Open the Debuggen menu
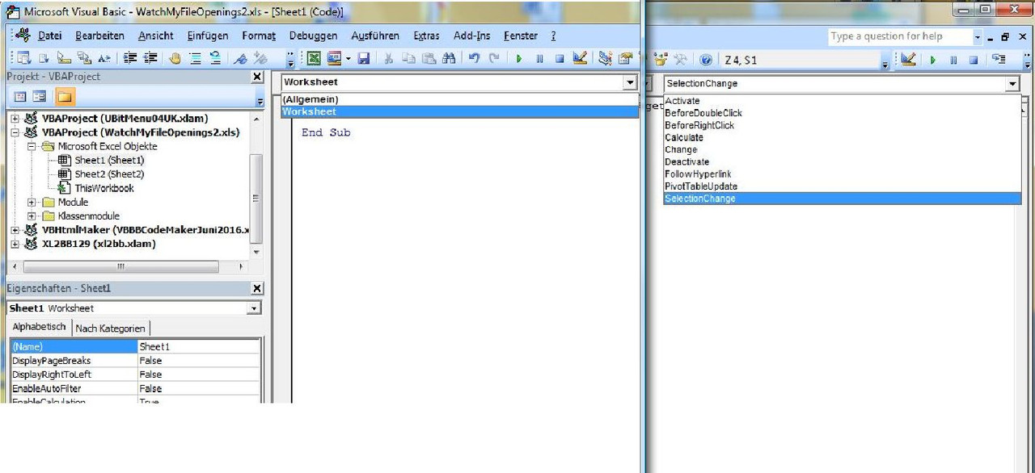 [313, 36]
